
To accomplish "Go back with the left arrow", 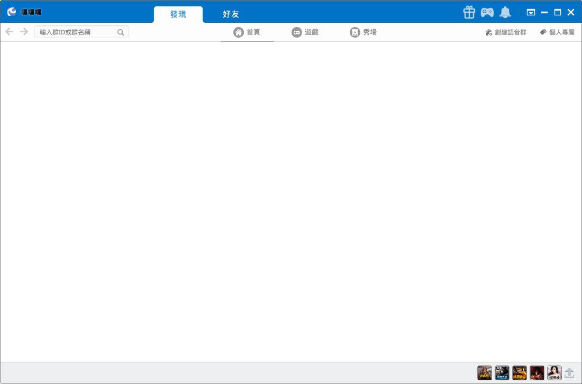I will tap(10, 32).
